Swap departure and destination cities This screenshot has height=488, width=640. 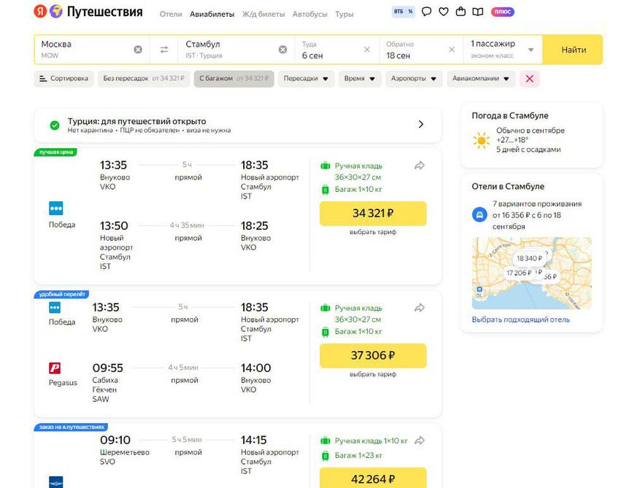(x=164, y=50)
